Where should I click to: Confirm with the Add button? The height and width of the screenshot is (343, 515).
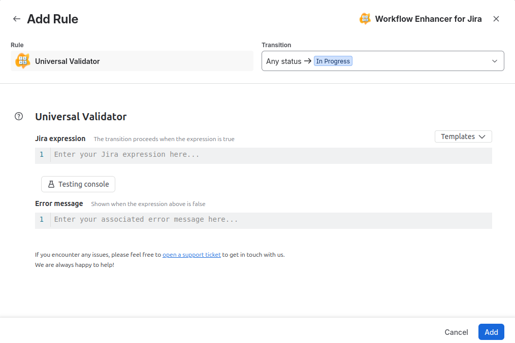pyautogui.click(x=491, y=332)
